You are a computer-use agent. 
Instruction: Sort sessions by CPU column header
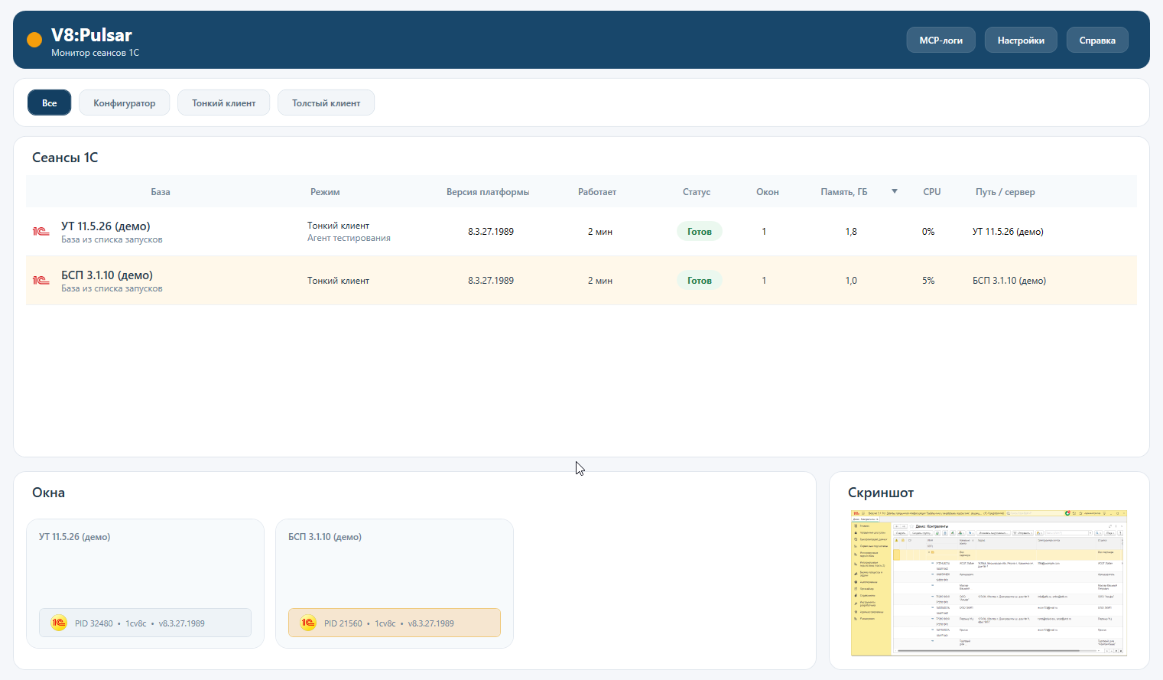coord(932,192)
